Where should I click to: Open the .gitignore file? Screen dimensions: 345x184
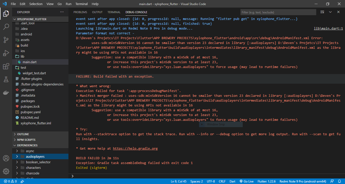[x=40, y=90]
